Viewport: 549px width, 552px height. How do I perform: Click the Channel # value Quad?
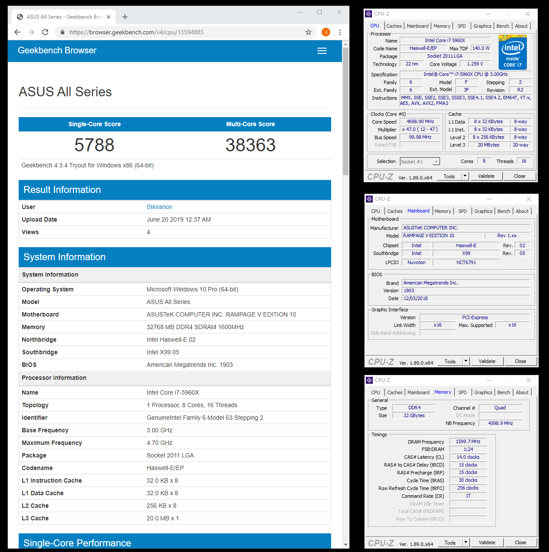(500, 408)
